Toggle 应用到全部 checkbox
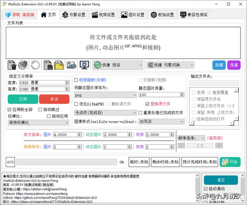The width and height of the screenshot is (247, 205). click(x=9, y=109)
